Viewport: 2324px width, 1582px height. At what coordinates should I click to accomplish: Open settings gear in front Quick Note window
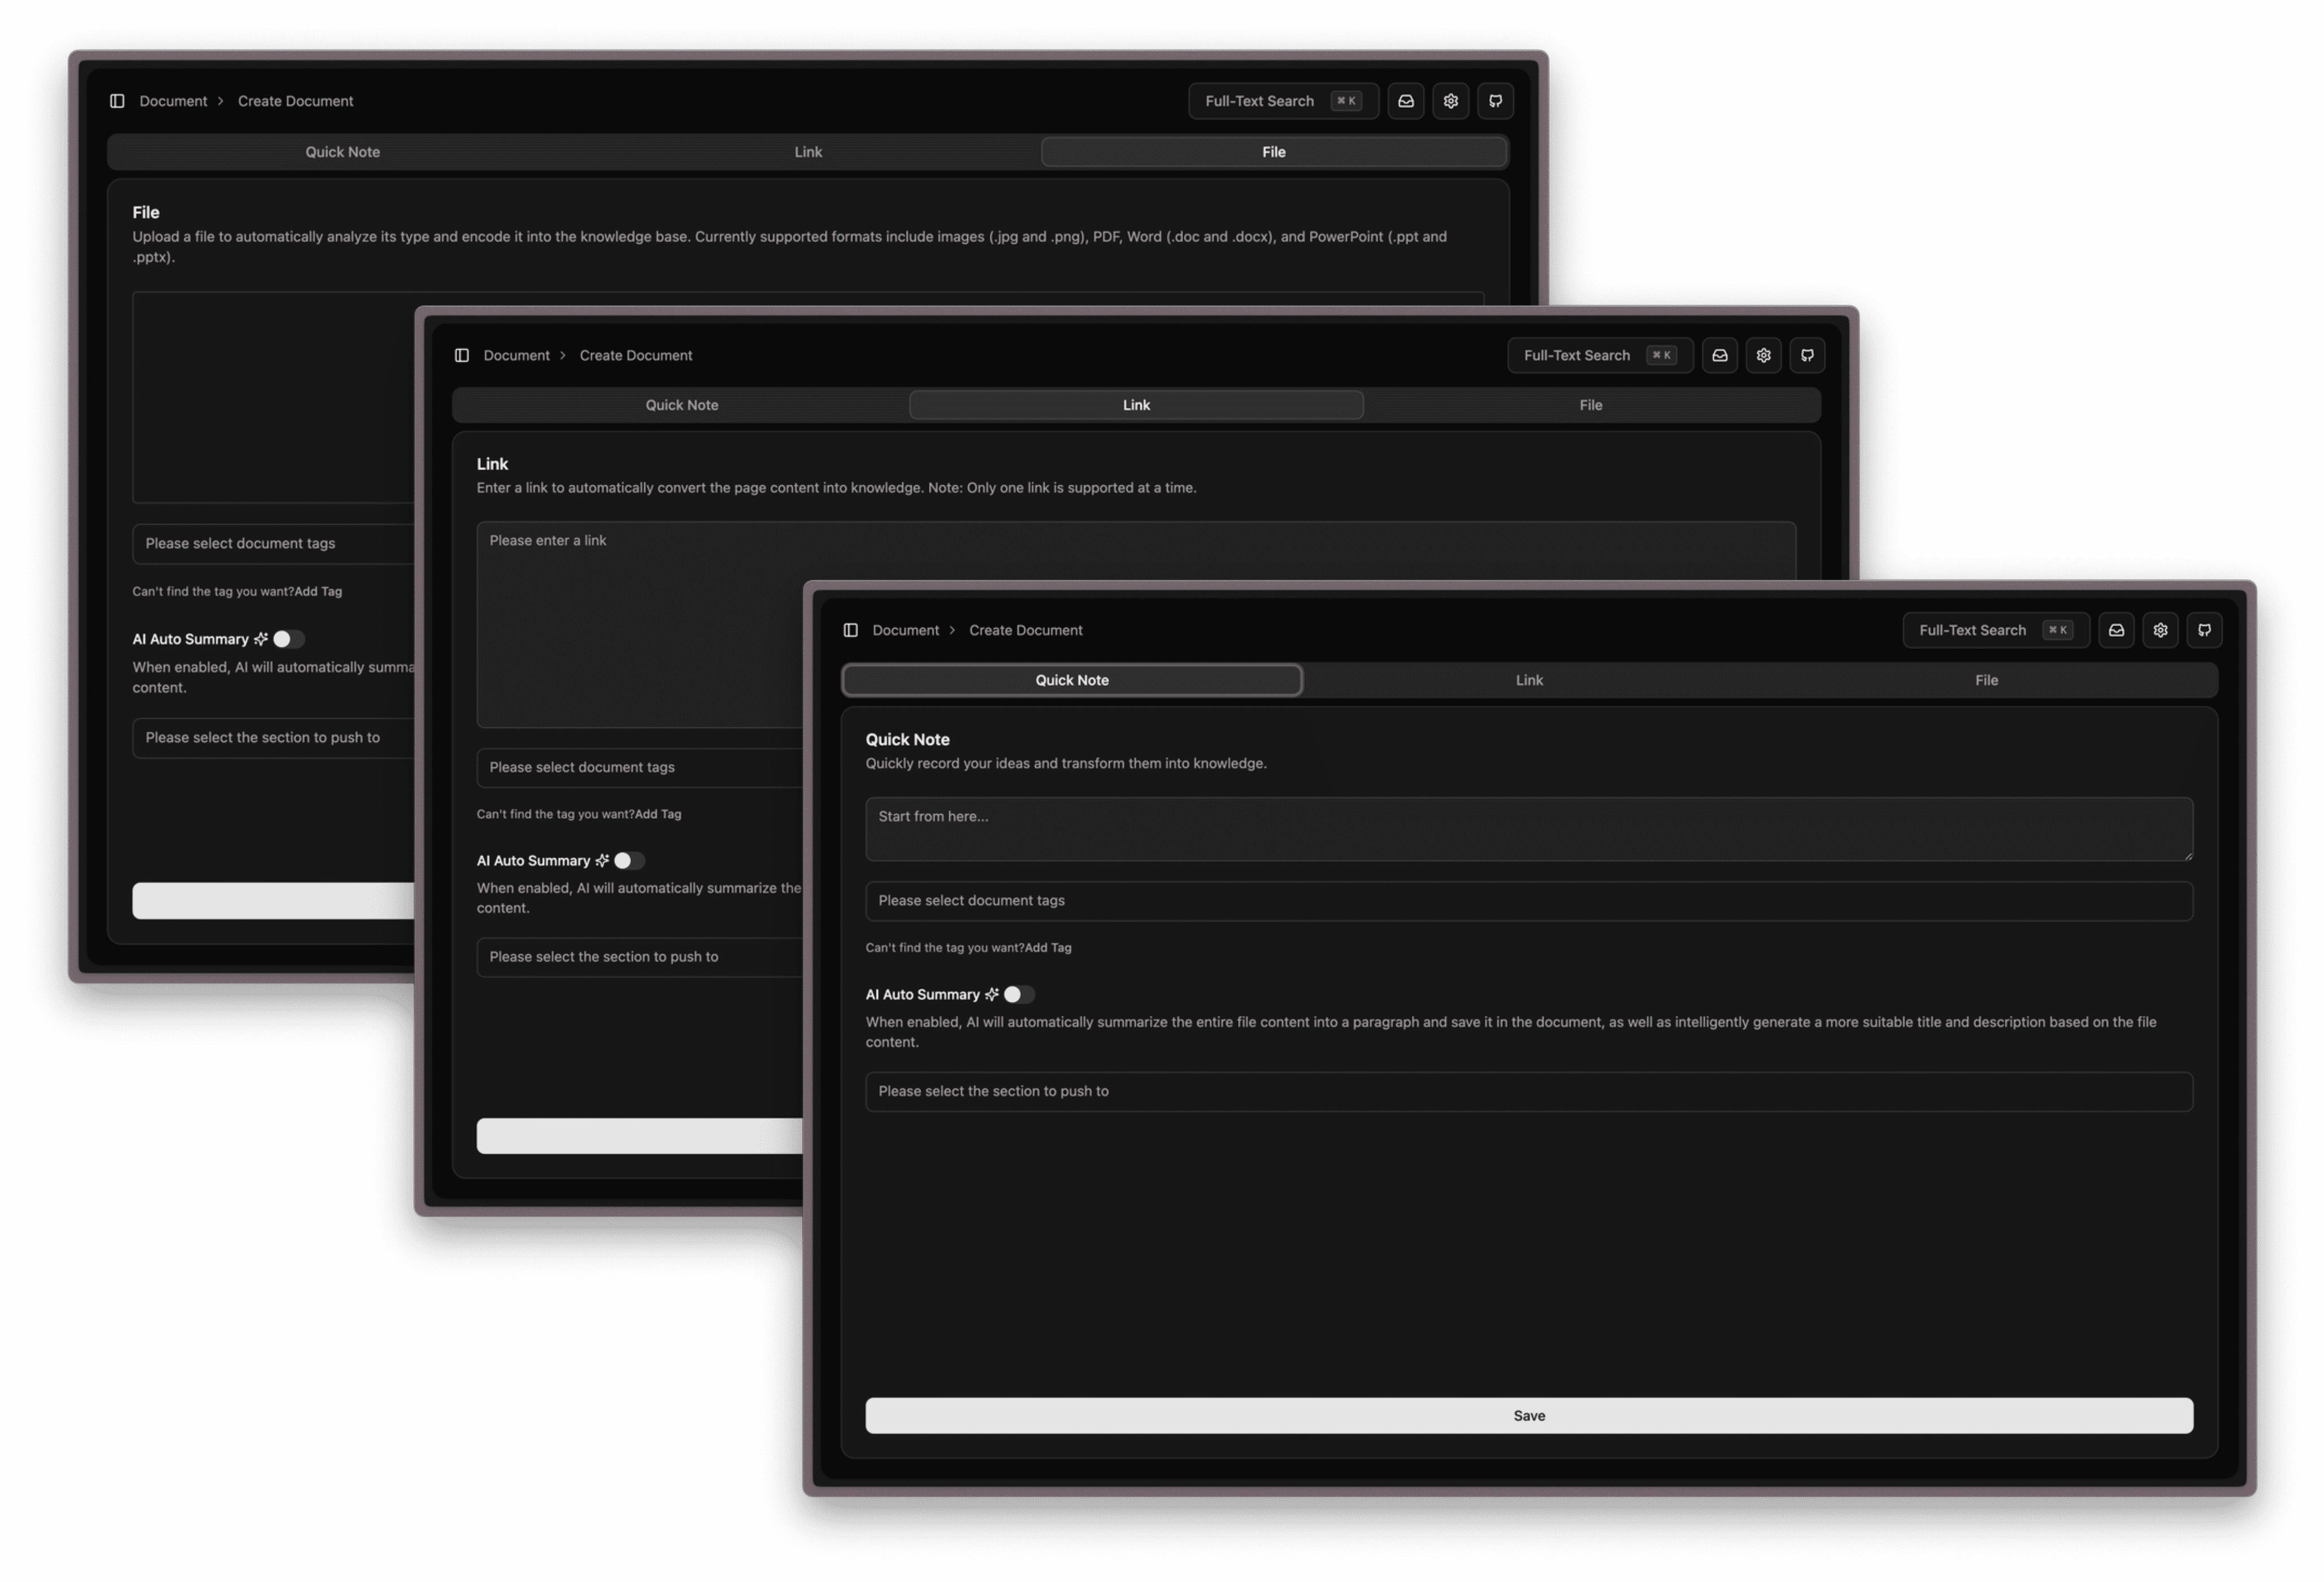point(2160,630)
